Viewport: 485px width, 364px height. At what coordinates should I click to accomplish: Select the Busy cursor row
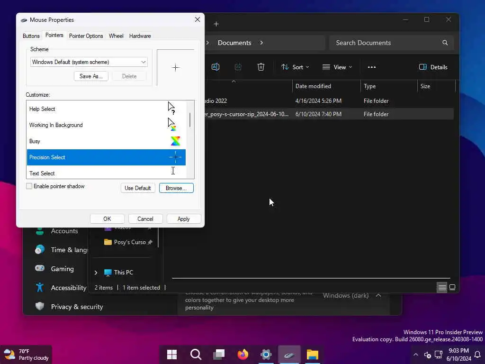coord(106,141)
